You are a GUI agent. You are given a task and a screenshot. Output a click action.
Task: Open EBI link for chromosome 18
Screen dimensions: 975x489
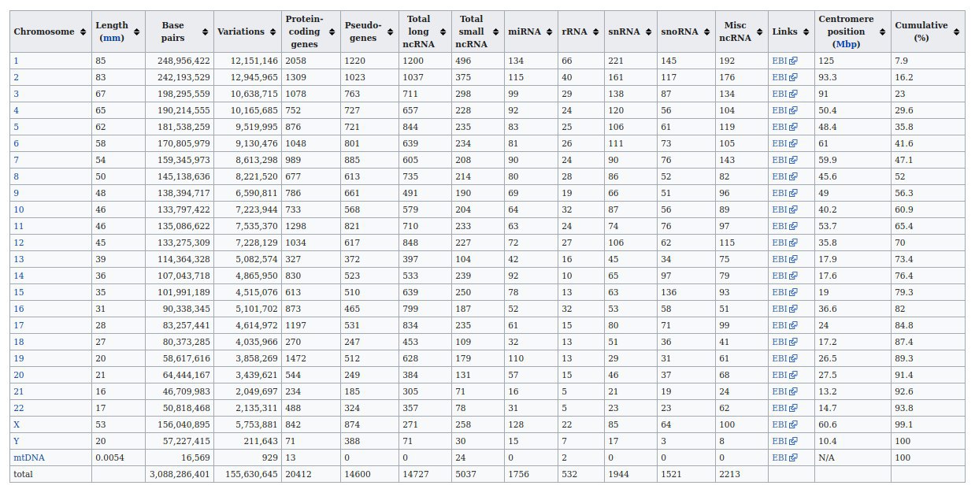coord(784,342)
